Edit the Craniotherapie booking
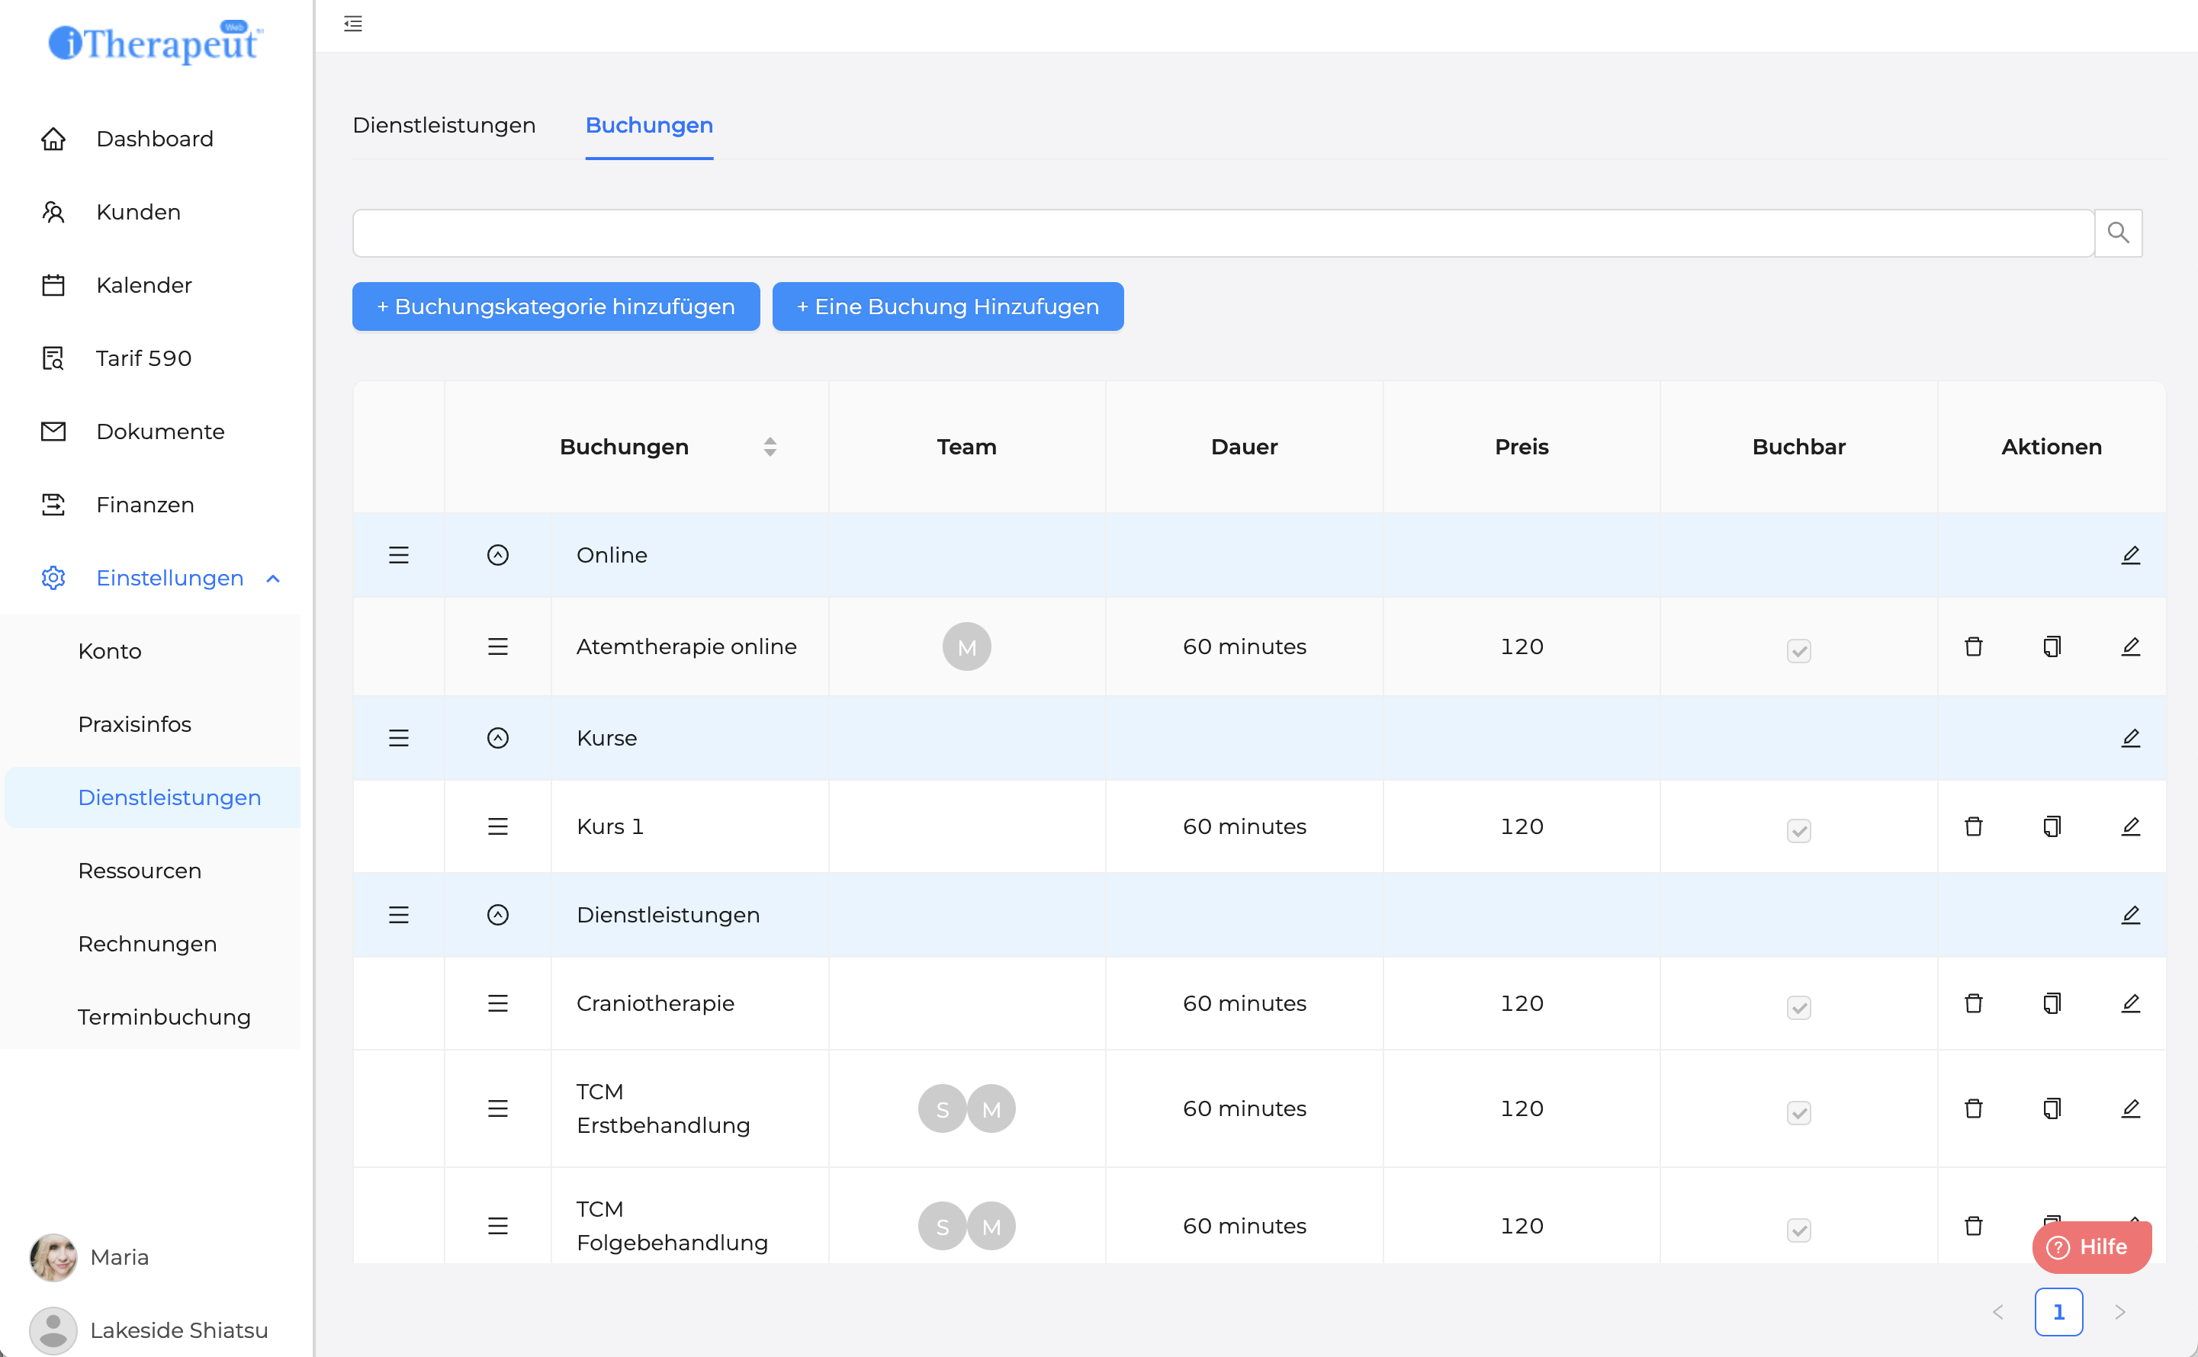Image resolution: width=2198 pixels, height=1357 pixels. pos(2130,1003)
